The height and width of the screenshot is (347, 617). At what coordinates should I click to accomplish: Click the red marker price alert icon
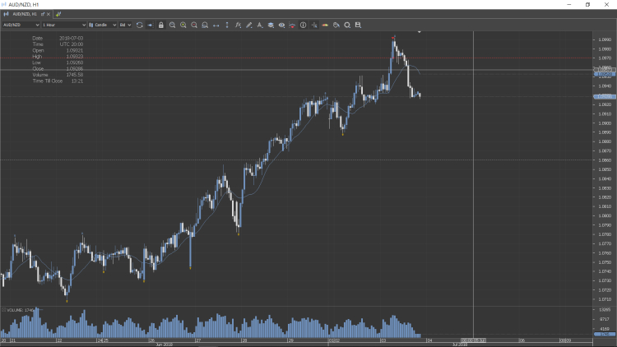pos(292,25)
